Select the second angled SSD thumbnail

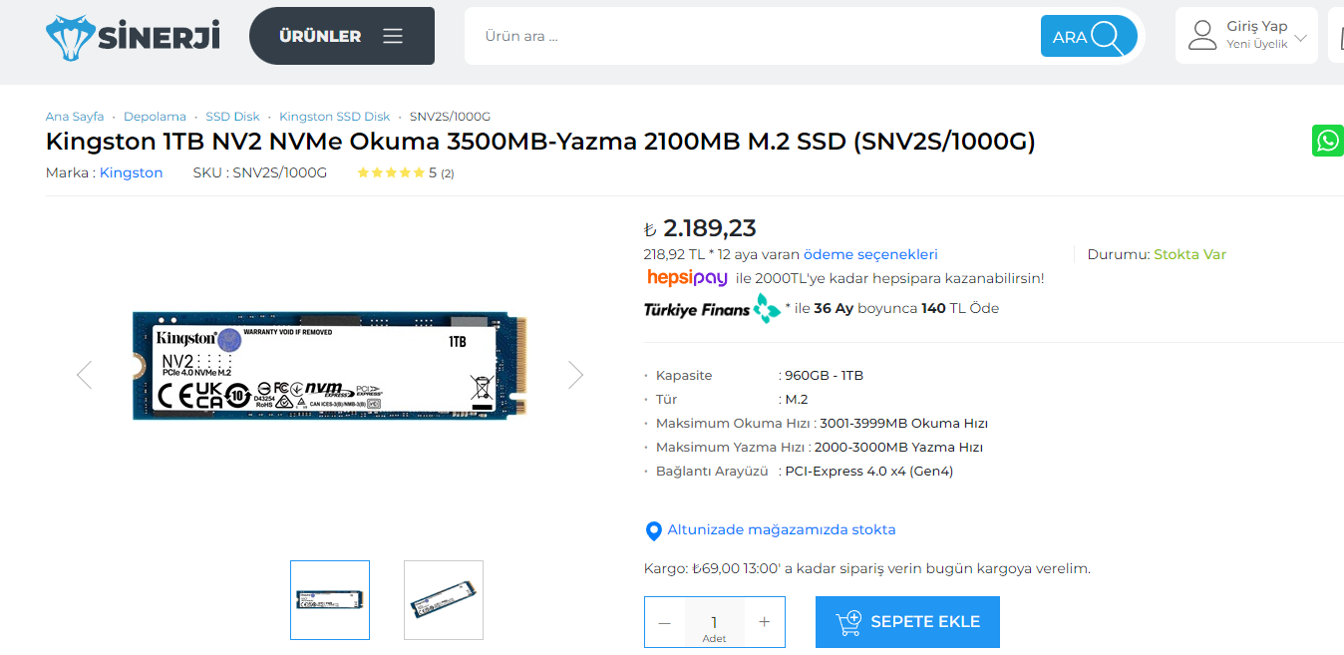click(444, 600)
